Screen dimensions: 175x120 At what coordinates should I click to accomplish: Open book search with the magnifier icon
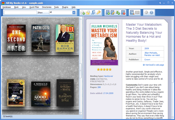tap(132, 13)
